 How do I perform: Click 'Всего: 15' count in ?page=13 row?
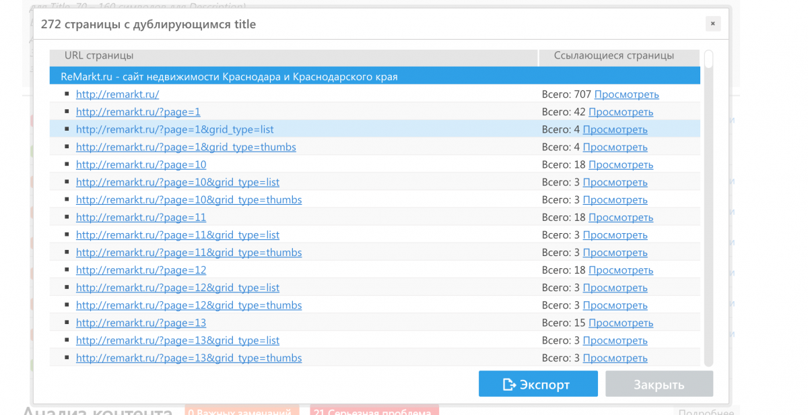pos(564,323)
